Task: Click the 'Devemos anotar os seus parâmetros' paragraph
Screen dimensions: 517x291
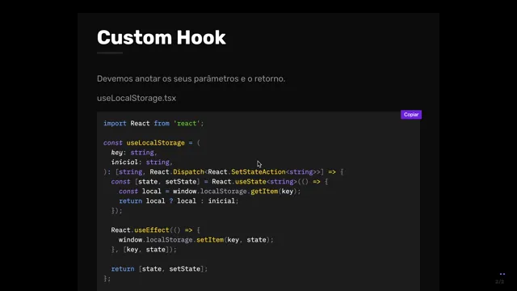Action: pyautogui.click(x=191, y=79)
